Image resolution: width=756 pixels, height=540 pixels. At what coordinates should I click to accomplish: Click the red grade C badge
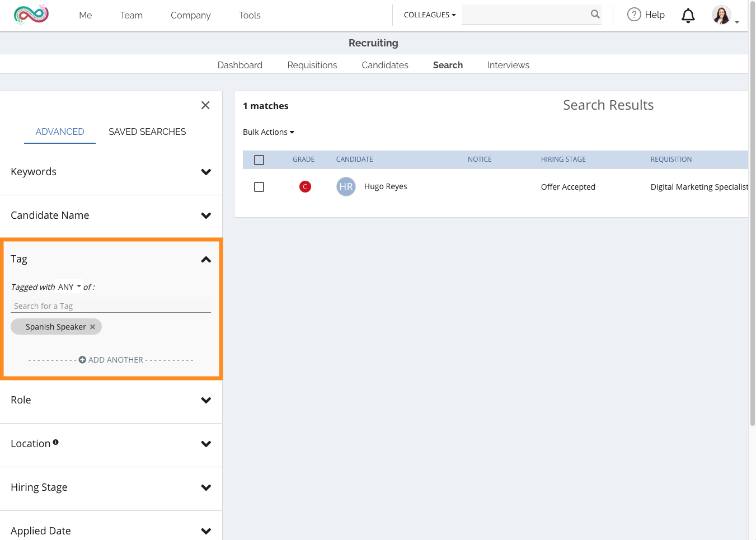point(305,187)
